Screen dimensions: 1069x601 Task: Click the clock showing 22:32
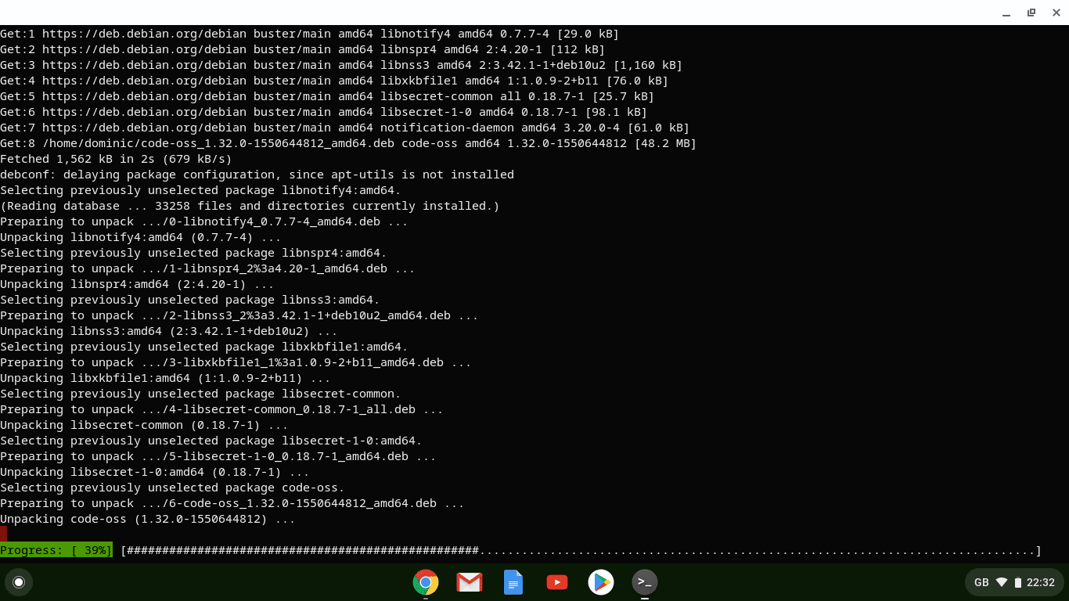pyautogui.click(x=1041, y=582)
